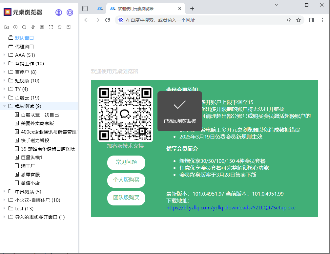The height and width of the screenshot is (254, 330).
Task: Click the share page icon in address bar
Action: (x=288, y=20)
